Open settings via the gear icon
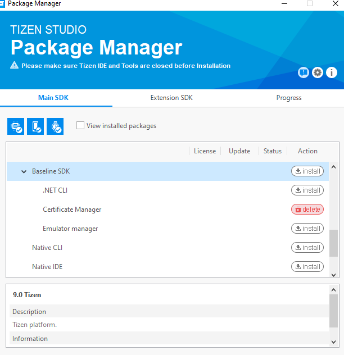 318,72
